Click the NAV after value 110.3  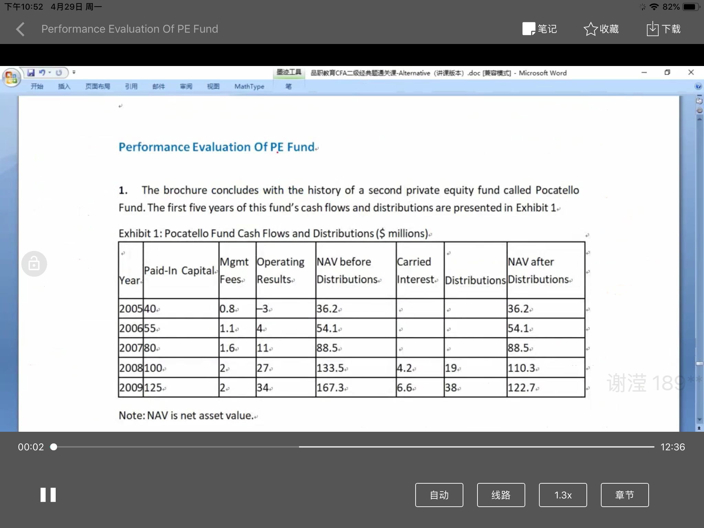(x=521, y=368)
